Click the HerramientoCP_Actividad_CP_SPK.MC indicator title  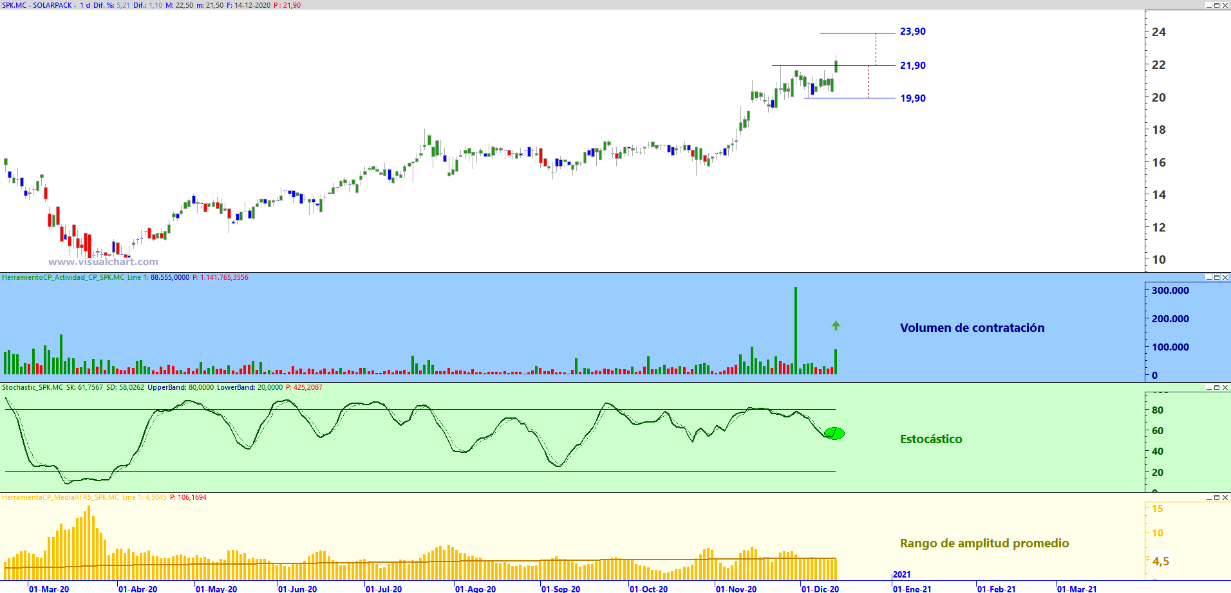click(x=63, y=277)
